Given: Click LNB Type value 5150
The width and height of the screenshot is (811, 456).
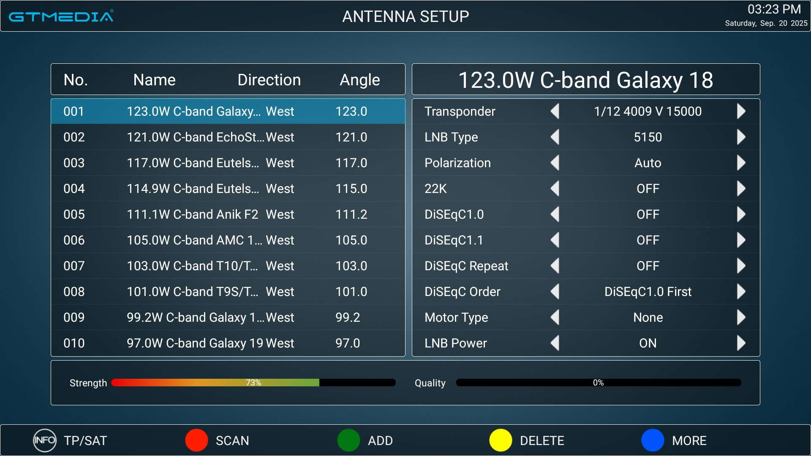Looking at the screenshot, I should (648, 137).
